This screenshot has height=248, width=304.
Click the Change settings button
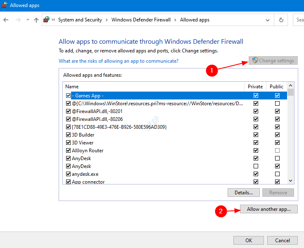coord(273,61)
